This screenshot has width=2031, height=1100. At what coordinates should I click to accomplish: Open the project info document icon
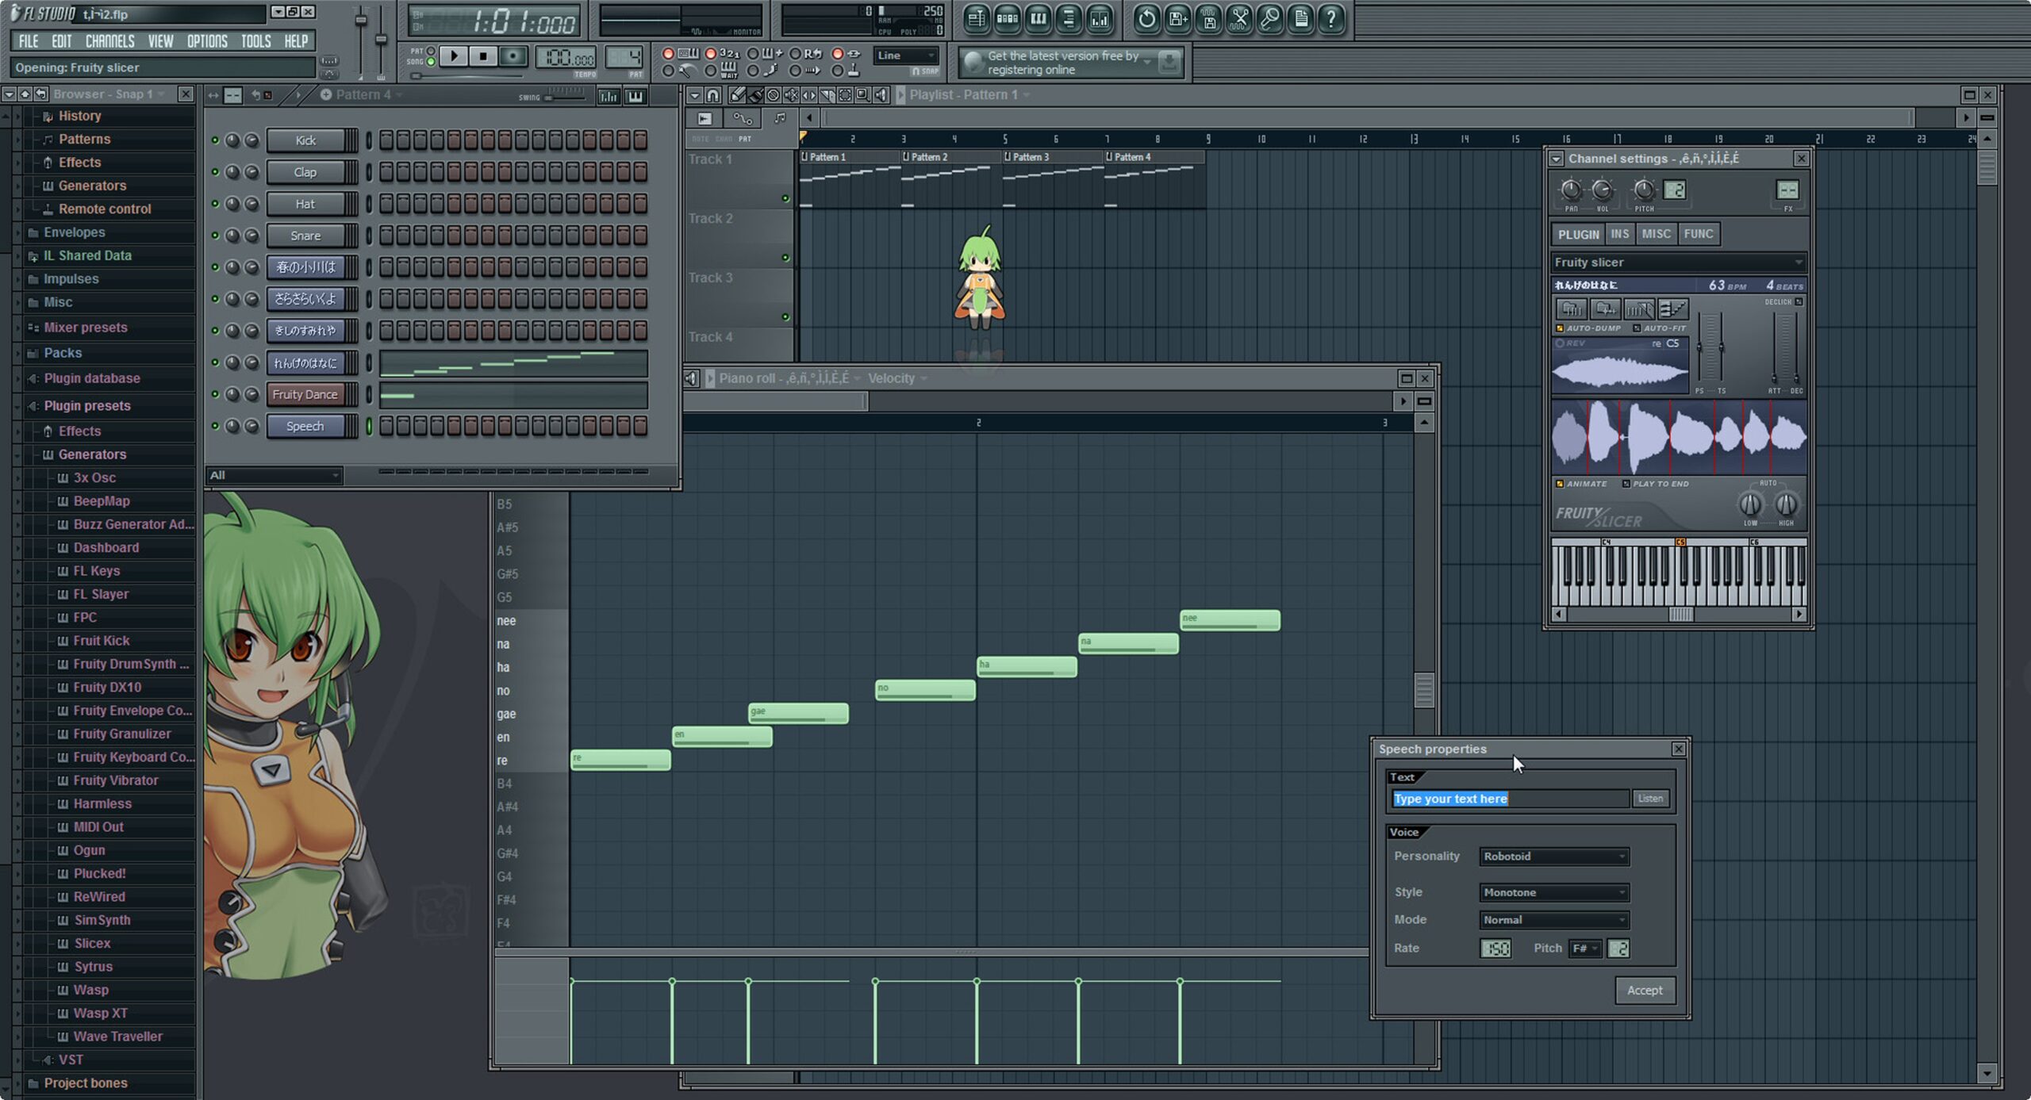(1301, 18)
